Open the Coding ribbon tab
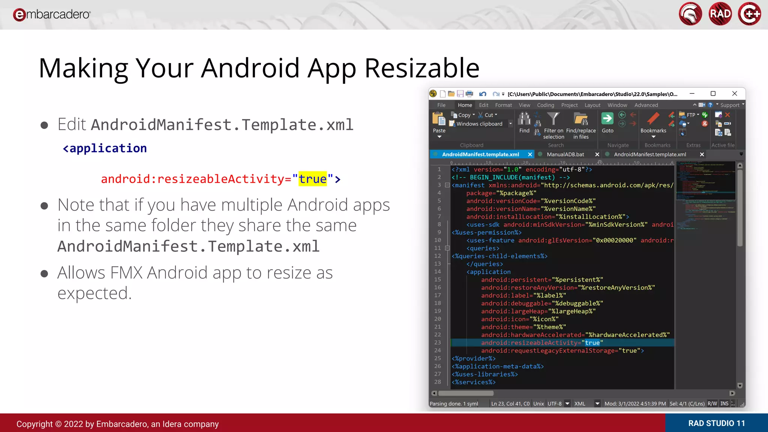Screen dimensions: 768x432 [x=545, y=105]
